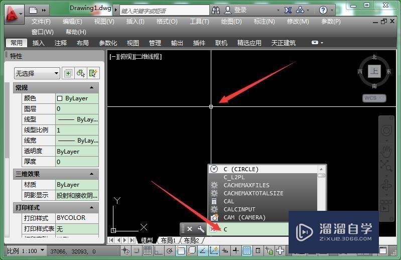Click the 二维线框 visual style label
This screenshot has height=260, width=401.
pos(148,57)
